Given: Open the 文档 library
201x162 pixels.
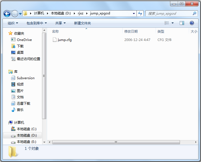Looking at the screenshot, I should [x=20, y=97].
